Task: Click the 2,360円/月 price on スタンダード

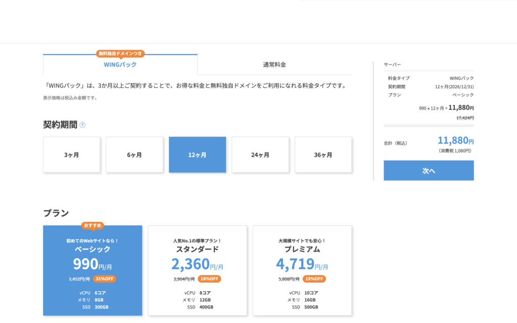Action: [197, 264]
